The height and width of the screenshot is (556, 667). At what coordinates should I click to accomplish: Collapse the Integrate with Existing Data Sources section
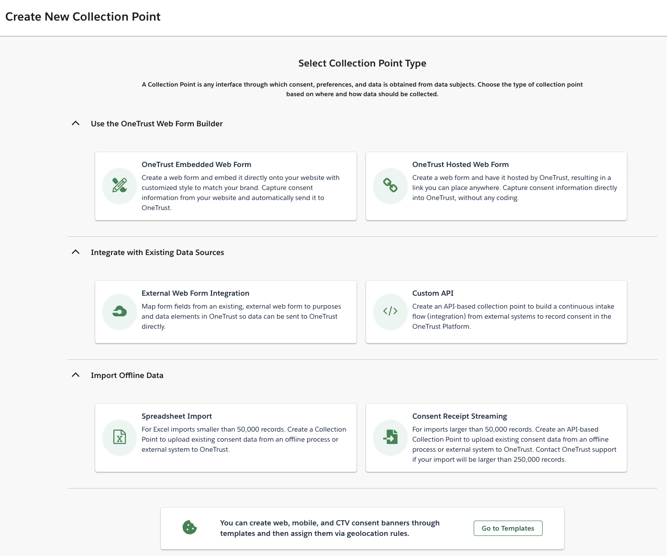click(x=75, y=252)
